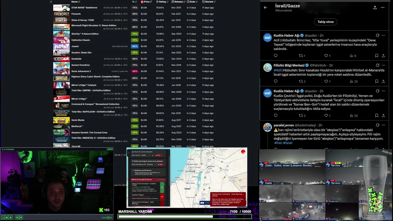
Task: Select the Haifa live camera feed
Action: (292, 176)
